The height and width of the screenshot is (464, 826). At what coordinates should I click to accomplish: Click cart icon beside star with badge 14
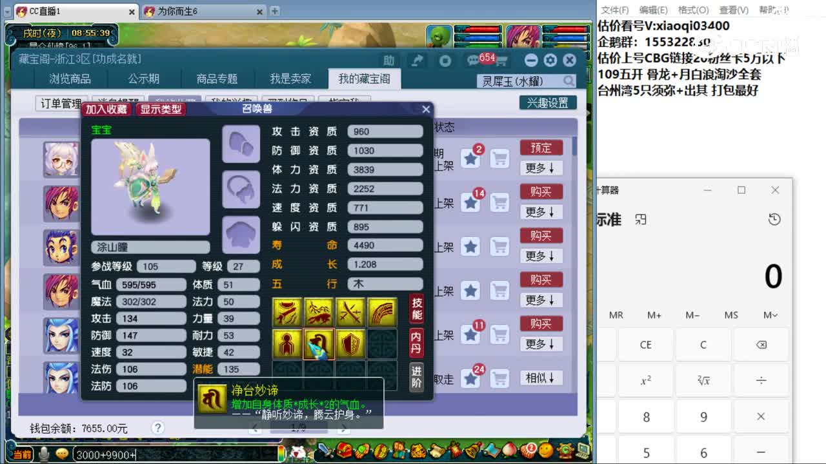click(499, 202)
